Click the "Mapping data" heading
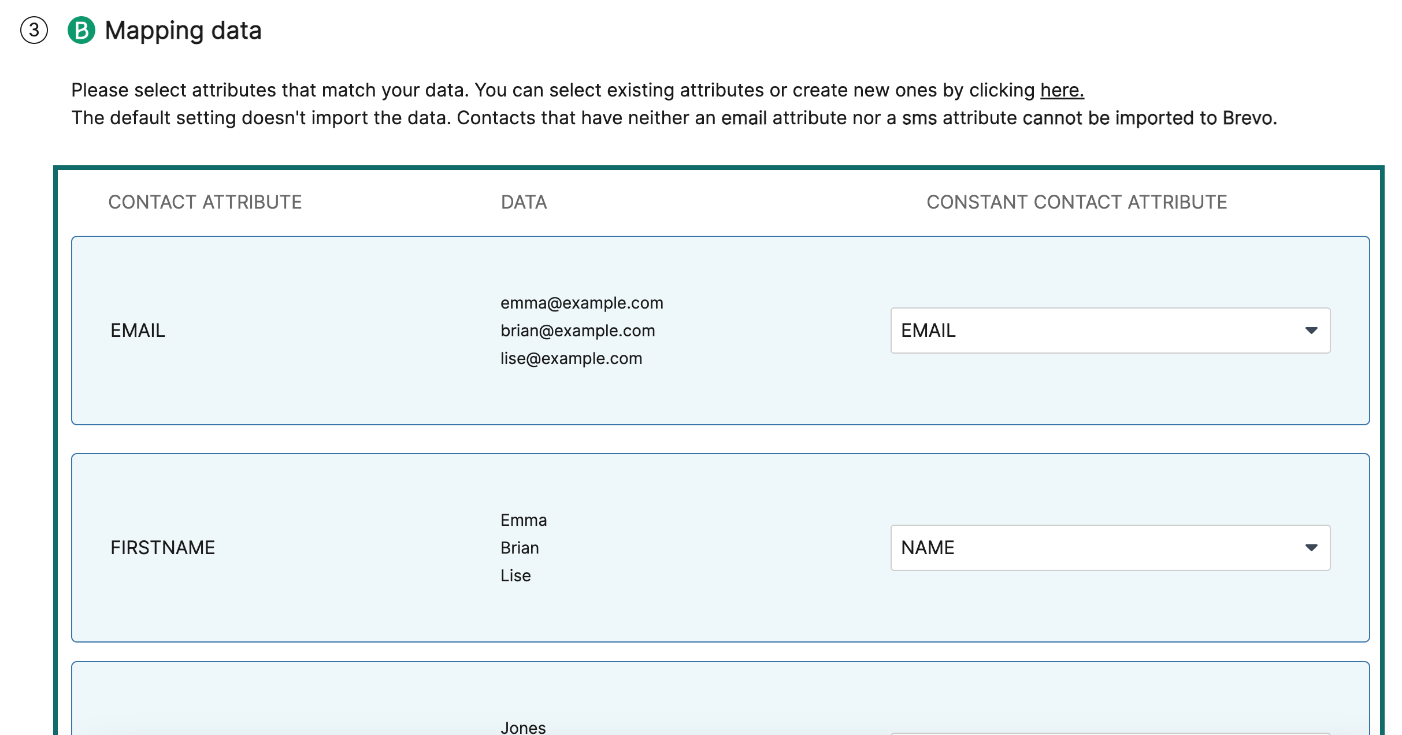Viewport: 1402px width, 735px height. click(183, 31)
